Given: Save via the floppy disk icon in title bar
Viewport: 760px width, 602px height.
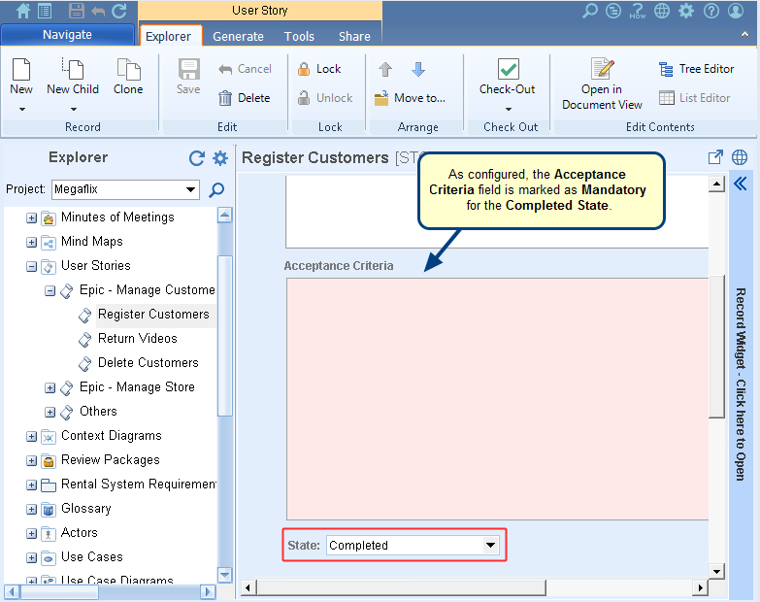Looking at the screenshot, I should coord(76,11).
